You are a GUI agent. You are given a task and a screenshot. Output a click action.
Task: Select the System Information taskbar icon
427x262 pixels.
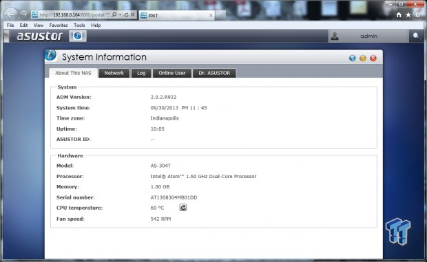pos(78,36)
